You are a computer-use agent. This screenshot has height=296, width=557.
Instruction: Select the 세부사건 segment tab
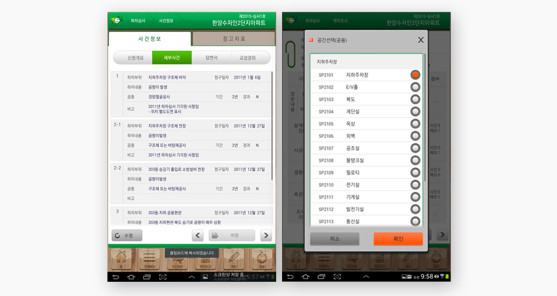pyautogui.click(x=172, y=57)
